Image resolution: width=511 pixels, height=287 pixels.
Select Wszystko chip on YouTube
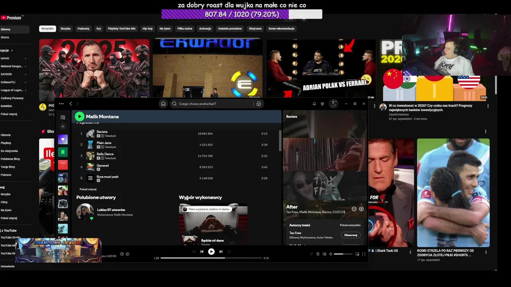[x=48, y=29]
